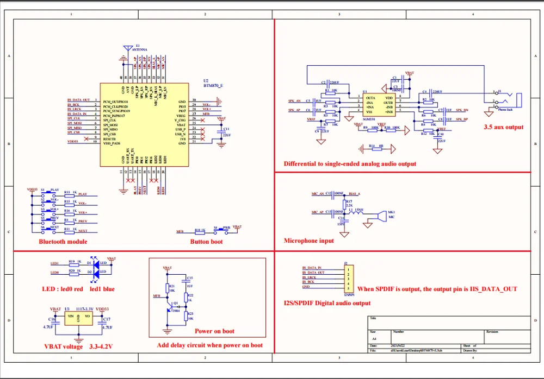Image resolution: width=544 pixels, height=379 pixels.
Task: Click capacitor C16 4.7UF at regulator input
Action: point(55,323)
